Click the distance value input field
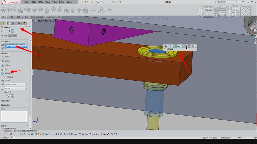The height and width of the screenshot is (144, 257). point(14,85)
